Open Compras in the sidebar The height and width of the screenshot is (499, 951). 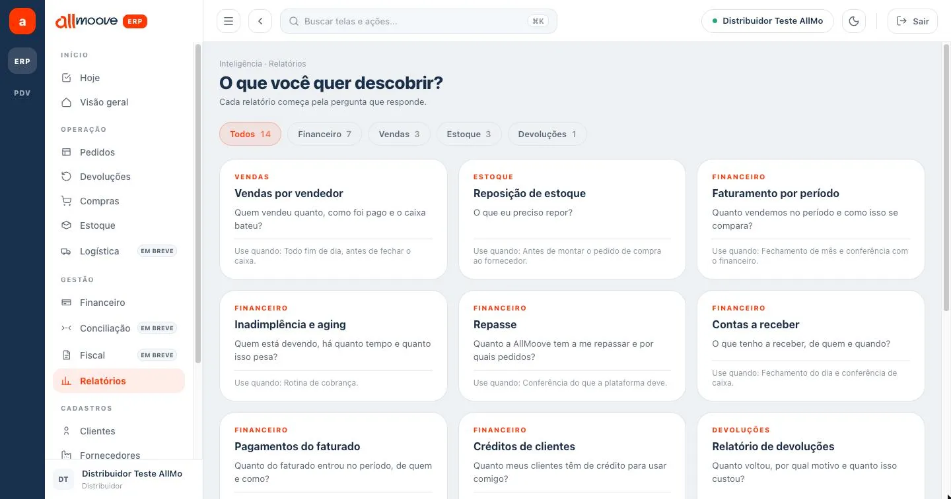119,201
